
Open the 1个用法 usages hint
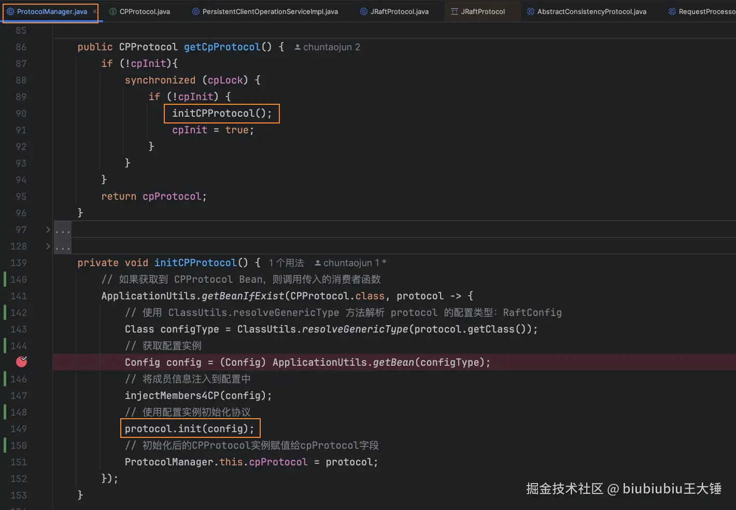(286, 263)
